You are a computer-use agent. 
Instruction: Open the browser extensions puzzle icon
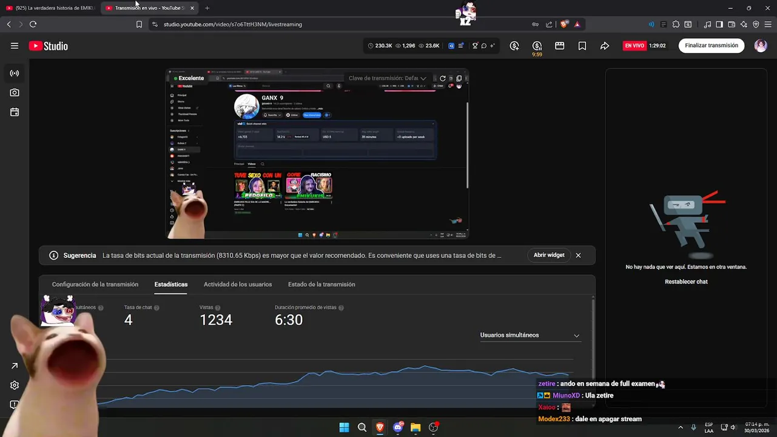pyautogui.click(x=676, y=24)
